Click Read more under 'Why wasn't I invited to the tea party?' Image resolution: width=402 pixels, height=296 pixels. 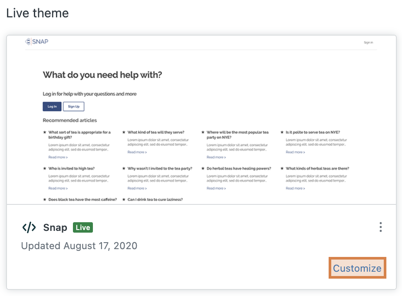click(x=137, y=188)
